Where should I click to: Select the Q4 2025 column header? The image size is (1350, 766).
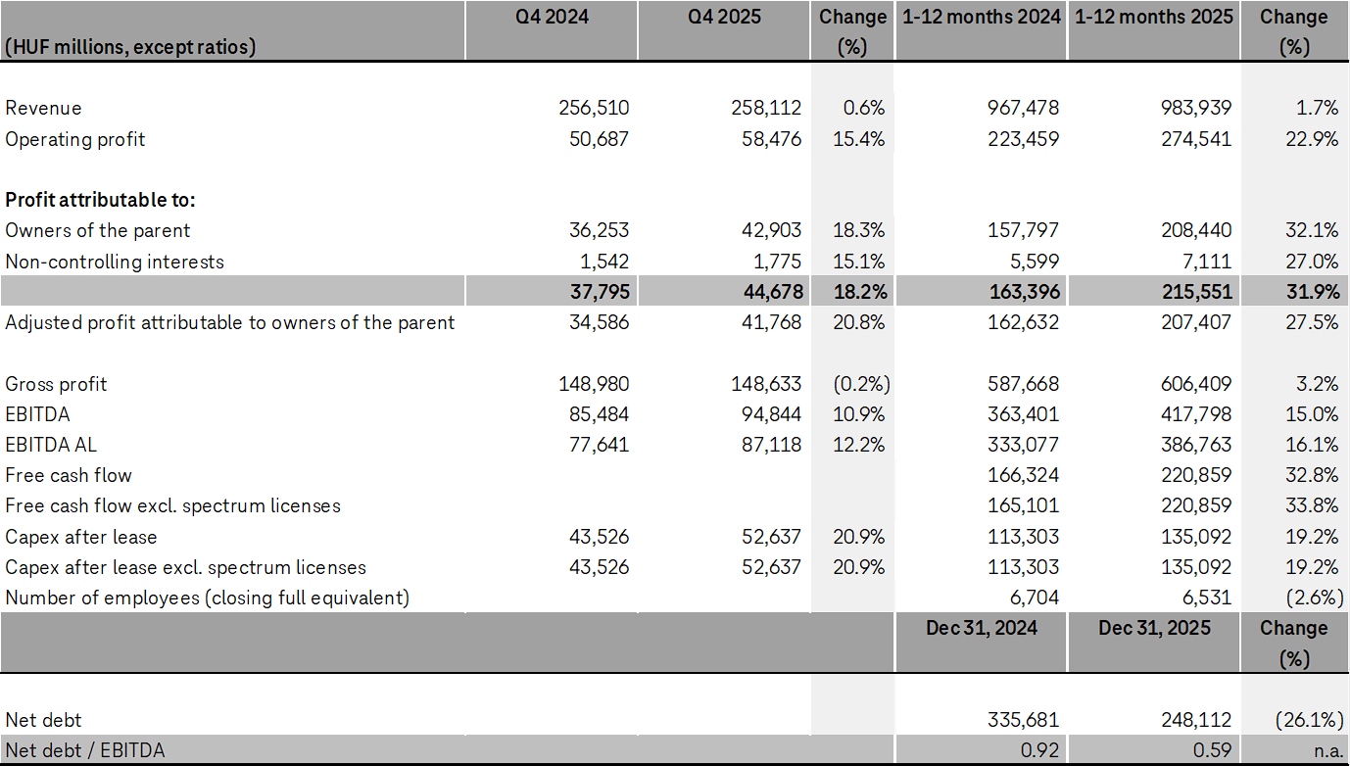coord(724,17)
